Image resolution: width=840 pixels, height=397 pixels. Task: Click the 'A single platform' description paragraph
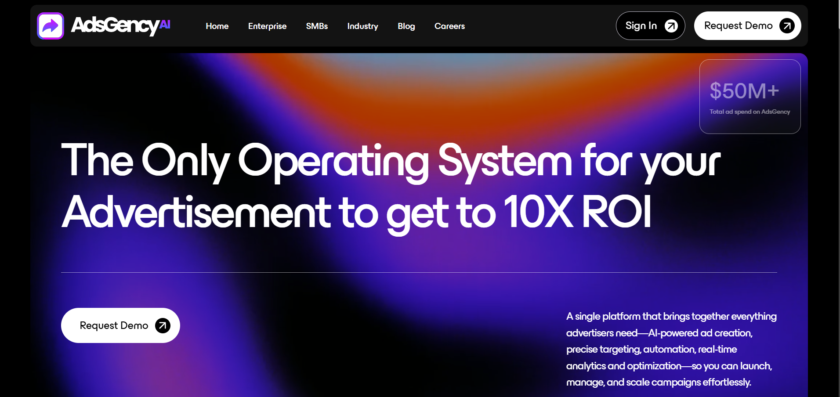click(671, 349)
